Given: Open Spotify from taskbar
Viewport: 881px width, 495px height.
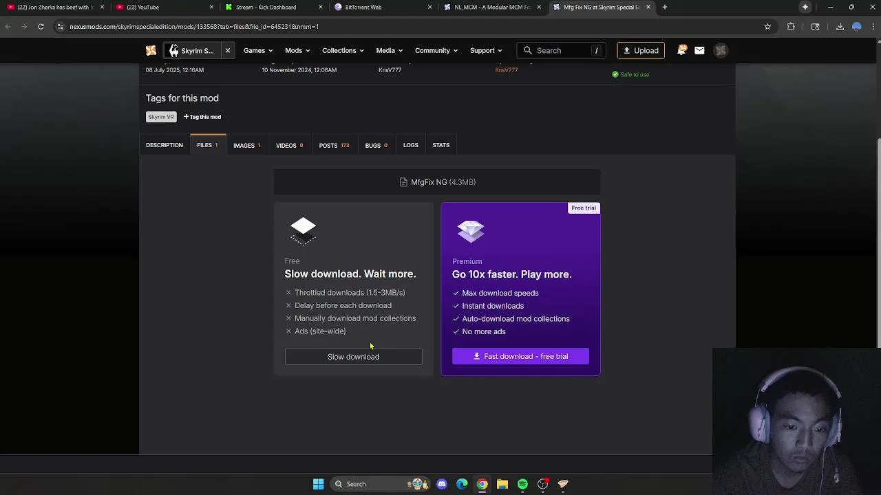Looking at the screenshot, I should (522, 484).
